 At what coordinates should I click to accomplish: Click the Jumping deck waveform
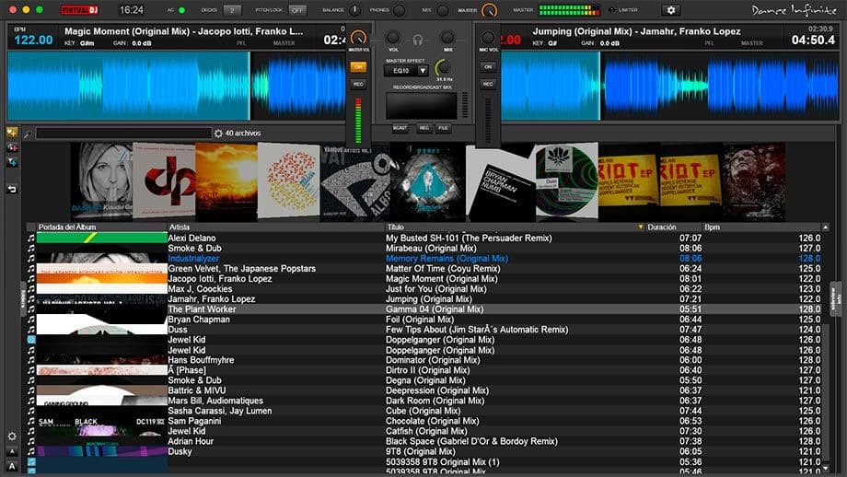point(670,86)
